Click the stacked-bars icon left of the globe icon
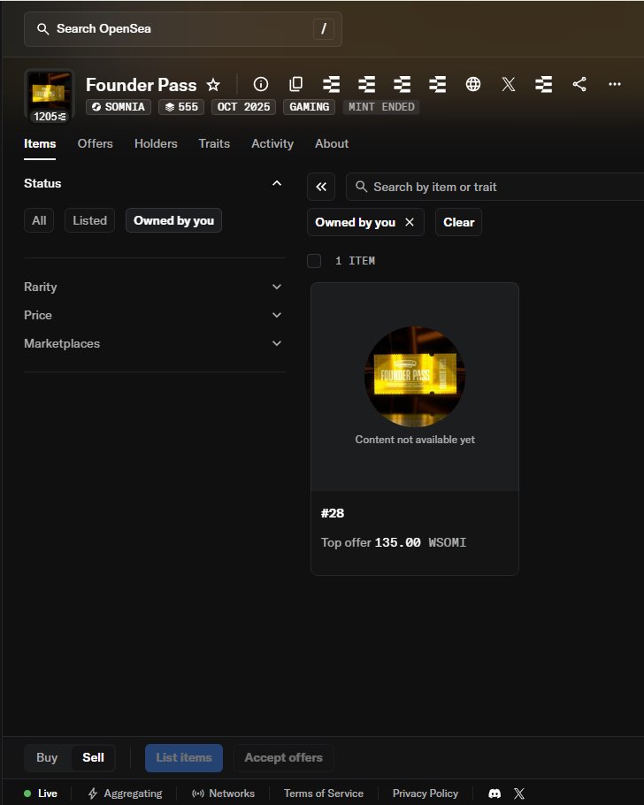 (438, 84)
